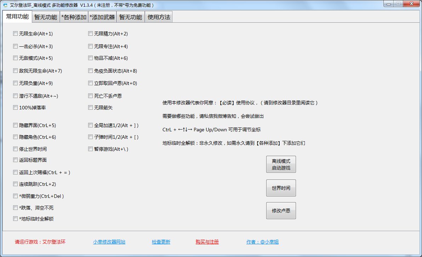Visit 作者：@小幸姐 link
422x257 pixels.
click(x=262, y=242)
